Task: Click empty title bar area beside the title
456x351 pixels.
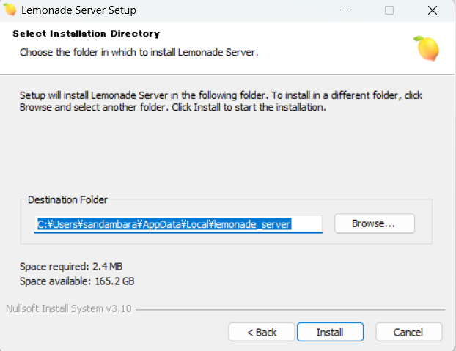Action: point(235,11)
